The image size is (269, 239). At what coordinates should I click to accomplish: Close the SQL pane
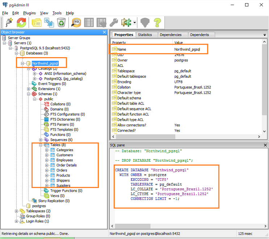click(265, 145)
